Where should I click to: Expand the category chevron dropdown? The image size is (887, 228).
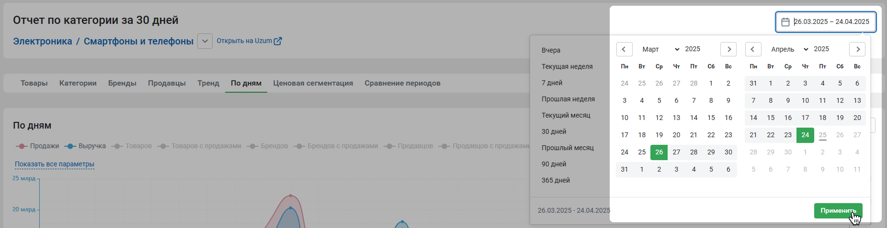(x=205, y=41)
